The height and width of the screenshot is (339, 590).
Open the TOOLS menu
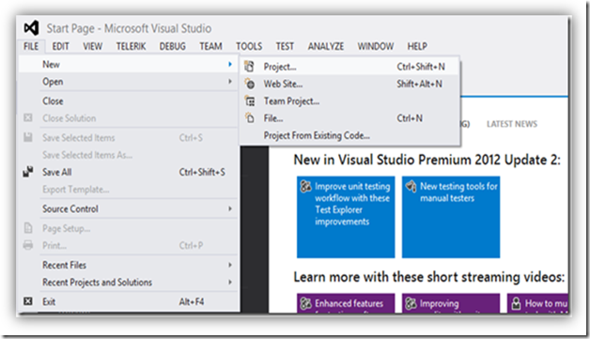[249, 46]
